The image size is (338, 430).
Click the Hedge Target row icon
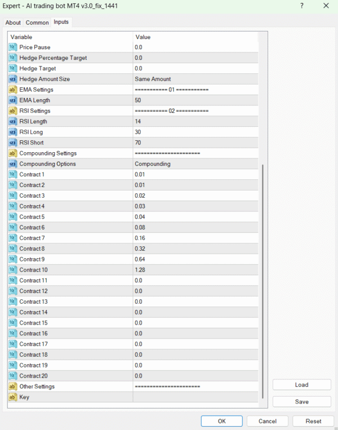[x=12, y=68]
